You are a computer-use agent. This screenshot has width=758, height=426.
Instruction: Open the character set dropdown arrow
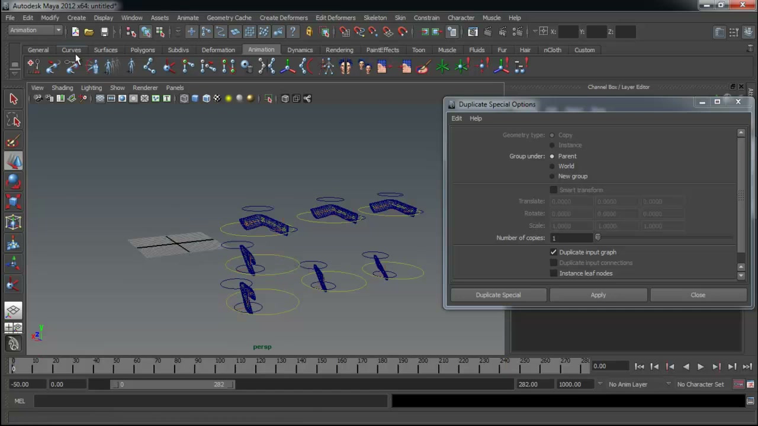tap(669, 384)
